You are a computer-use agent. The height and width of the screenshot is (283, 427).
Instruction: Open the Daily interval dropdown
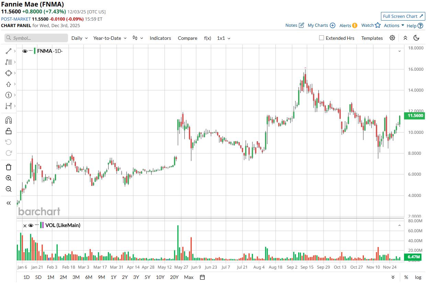(80, 38)
